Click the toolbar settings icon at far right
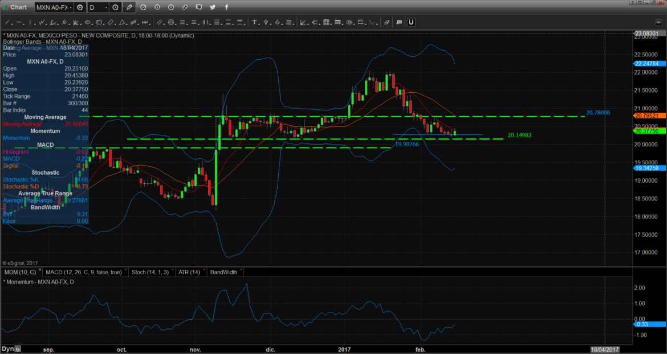Viewport: 667px width, 354px height. click(658, 22)
